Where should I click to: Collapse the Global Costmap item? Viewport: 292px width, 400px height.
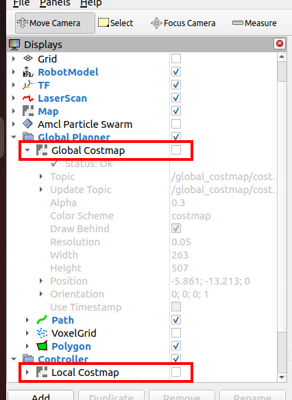(27, 151)
